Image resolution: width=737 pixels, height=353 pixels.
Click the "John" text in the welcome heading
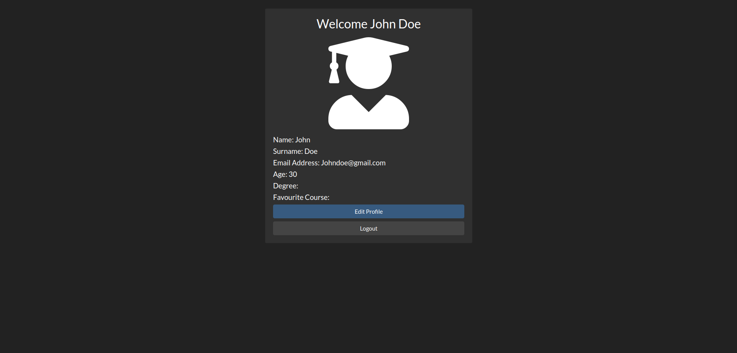(x=383, y=24)
